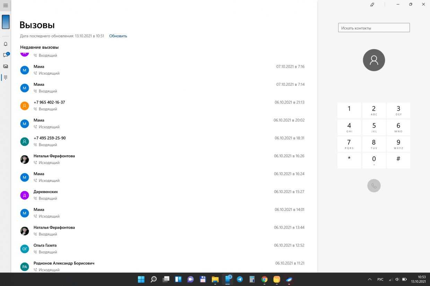The width and height of the screenshot is (430, 286).
Task: Select the Calls dial pad sidebar icon
Action: [6, 77]
